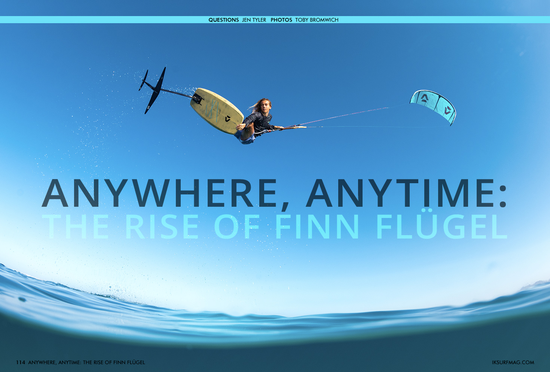Image resolution: width=550 pixels, height=372 pixels.
Task: Click THE RISE OF FINN FLÜGEL subtitle
Action: point(274,227)
